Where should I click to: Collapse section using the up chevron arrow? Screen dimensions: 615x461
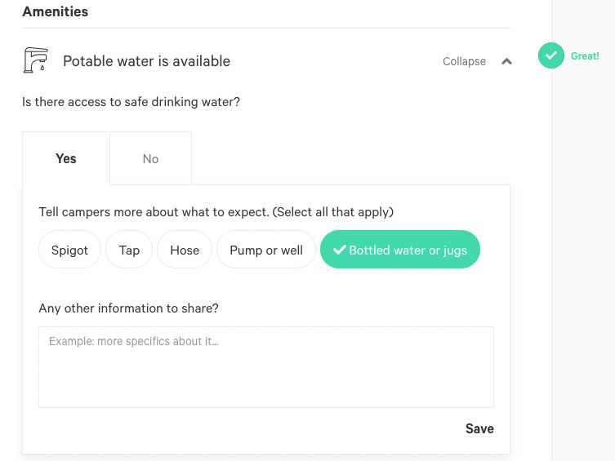(506, 61)
